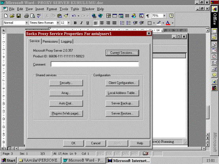Viewport: 219px width, 164px height.
Task: Click the spelling status book icon in status bar
Action: (x=145, y=154)
